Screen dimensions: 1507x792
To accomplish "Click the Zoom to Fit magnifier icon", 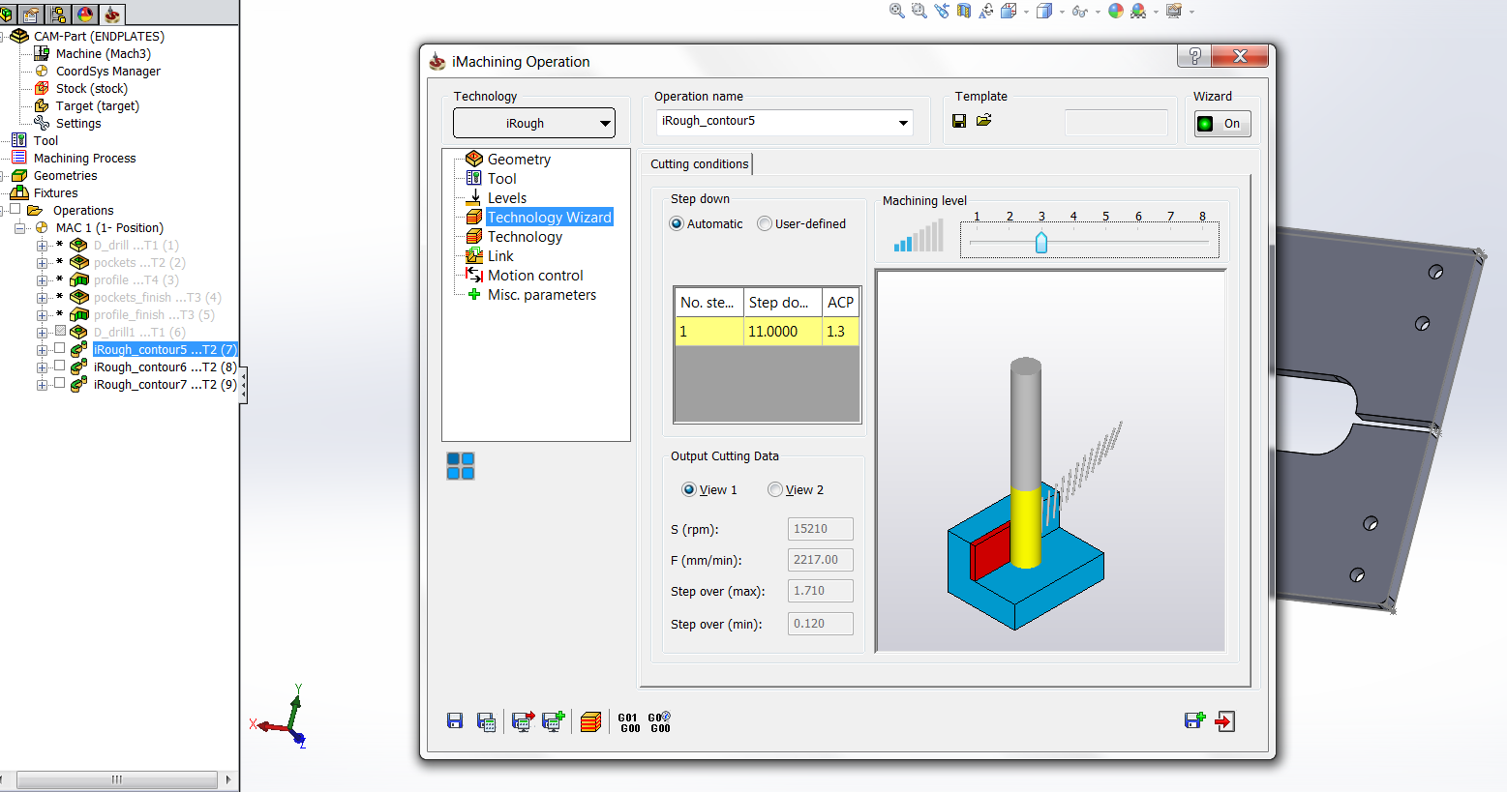I will [897, 12].
